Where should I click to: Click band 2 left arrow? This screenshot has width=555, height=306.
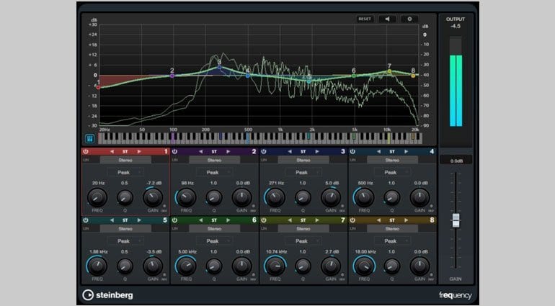pyautogui.click(x=200, y=151)
